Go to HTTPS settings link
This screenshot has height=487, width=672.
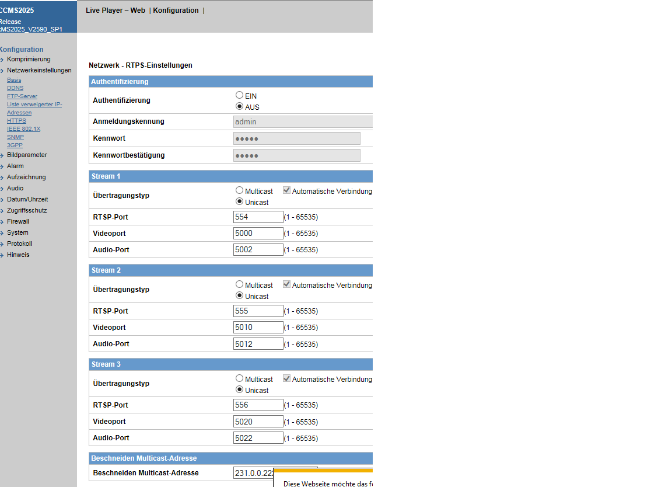(16, 121)
